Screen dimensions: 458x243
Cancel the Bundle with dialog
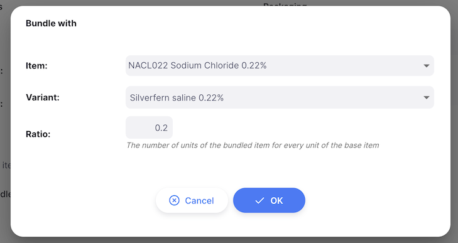pos(192,200)
